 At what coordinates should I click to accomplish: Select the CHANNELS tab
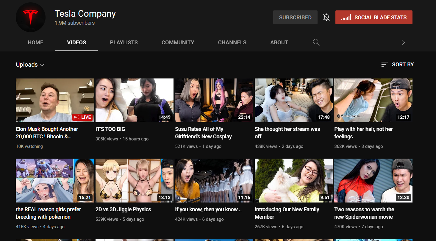click(232, 43)
